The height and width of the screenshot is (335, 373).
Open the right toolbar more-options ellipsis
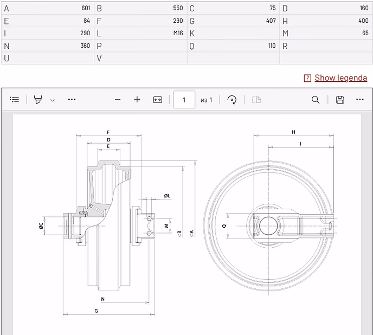[x=360, y=99]
